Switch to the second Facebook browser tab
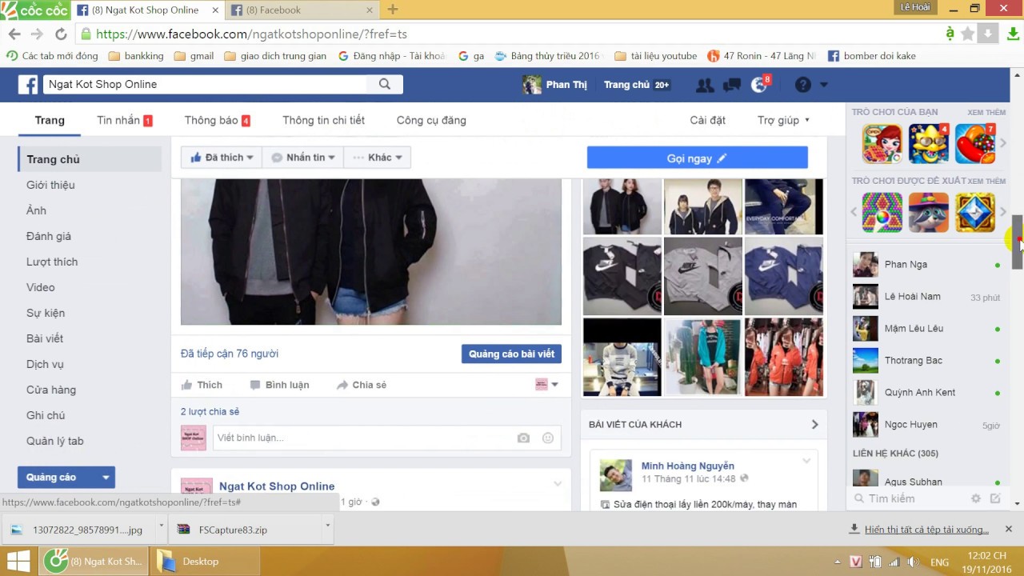The height and width of the screenshot is (576, 1024). [296, 10]
